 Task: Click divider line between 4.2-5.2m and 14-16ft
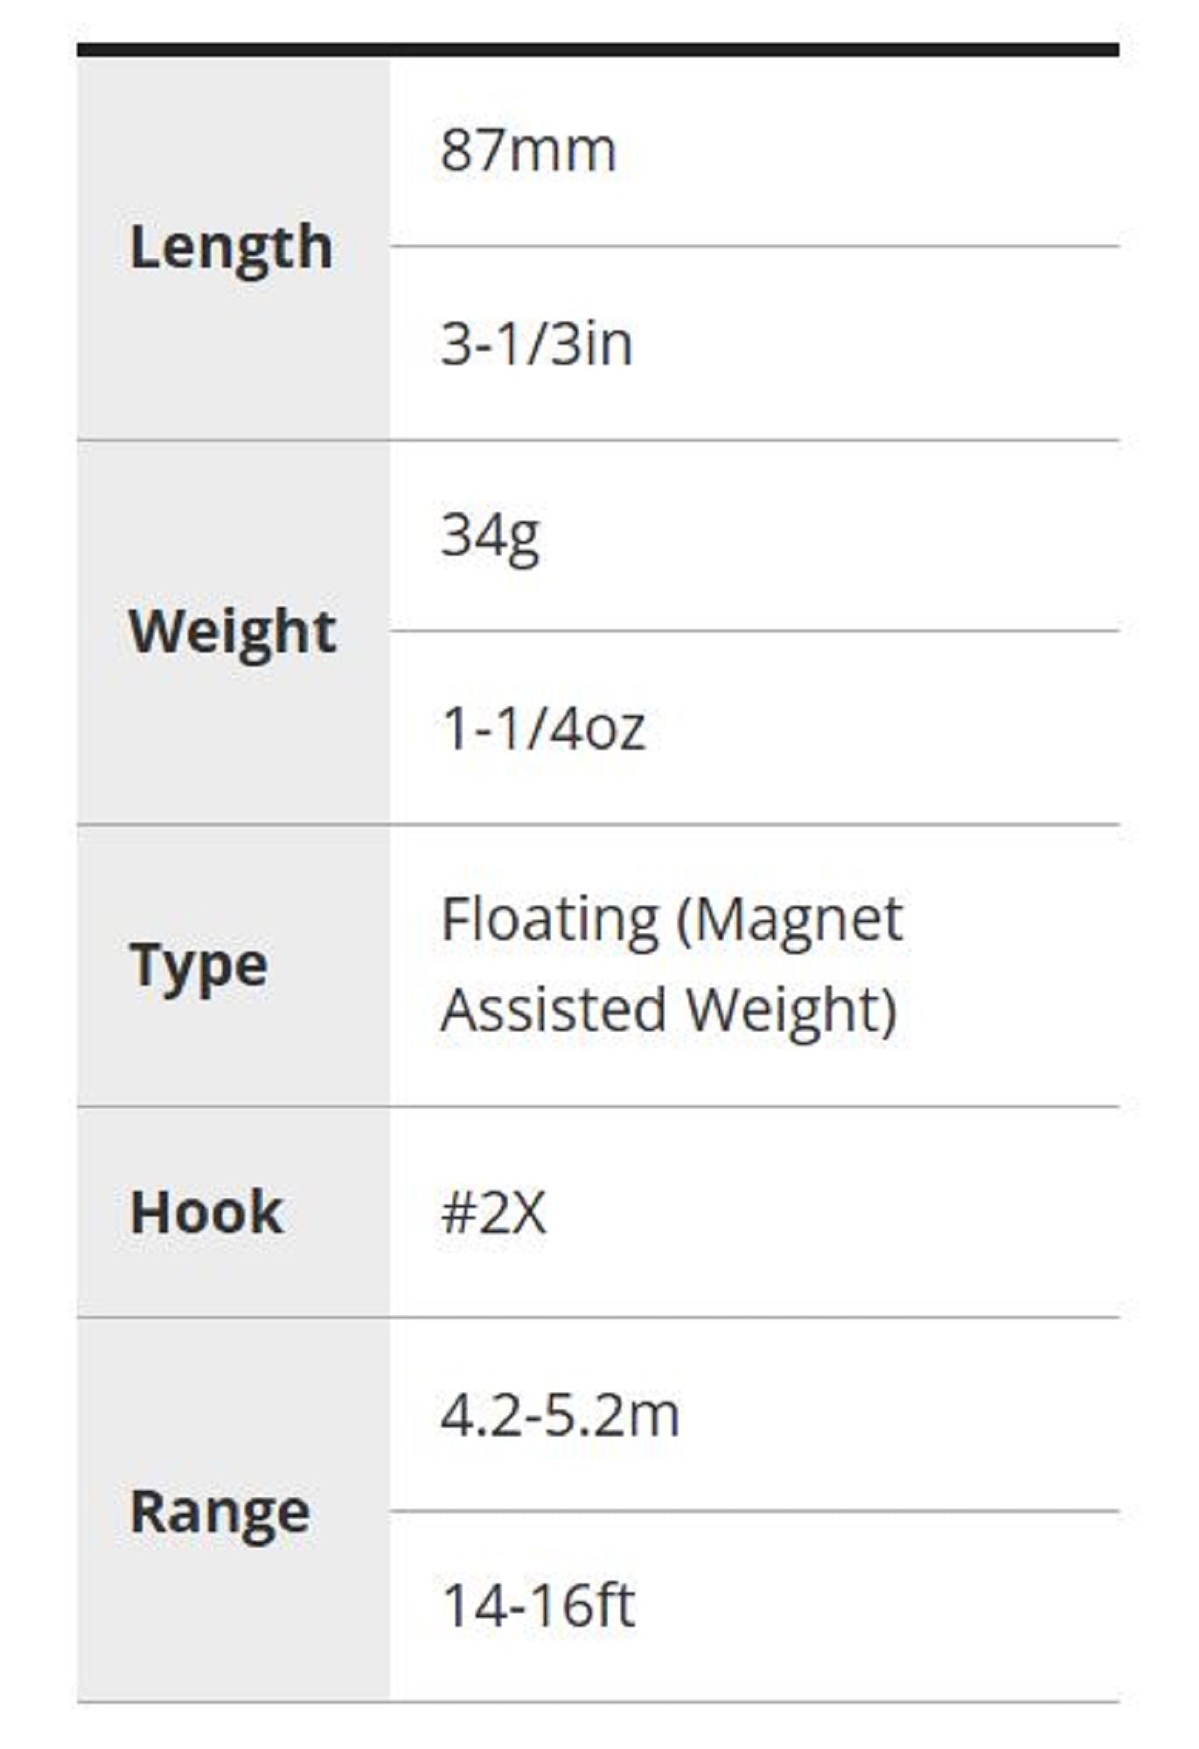(754, 1510)
